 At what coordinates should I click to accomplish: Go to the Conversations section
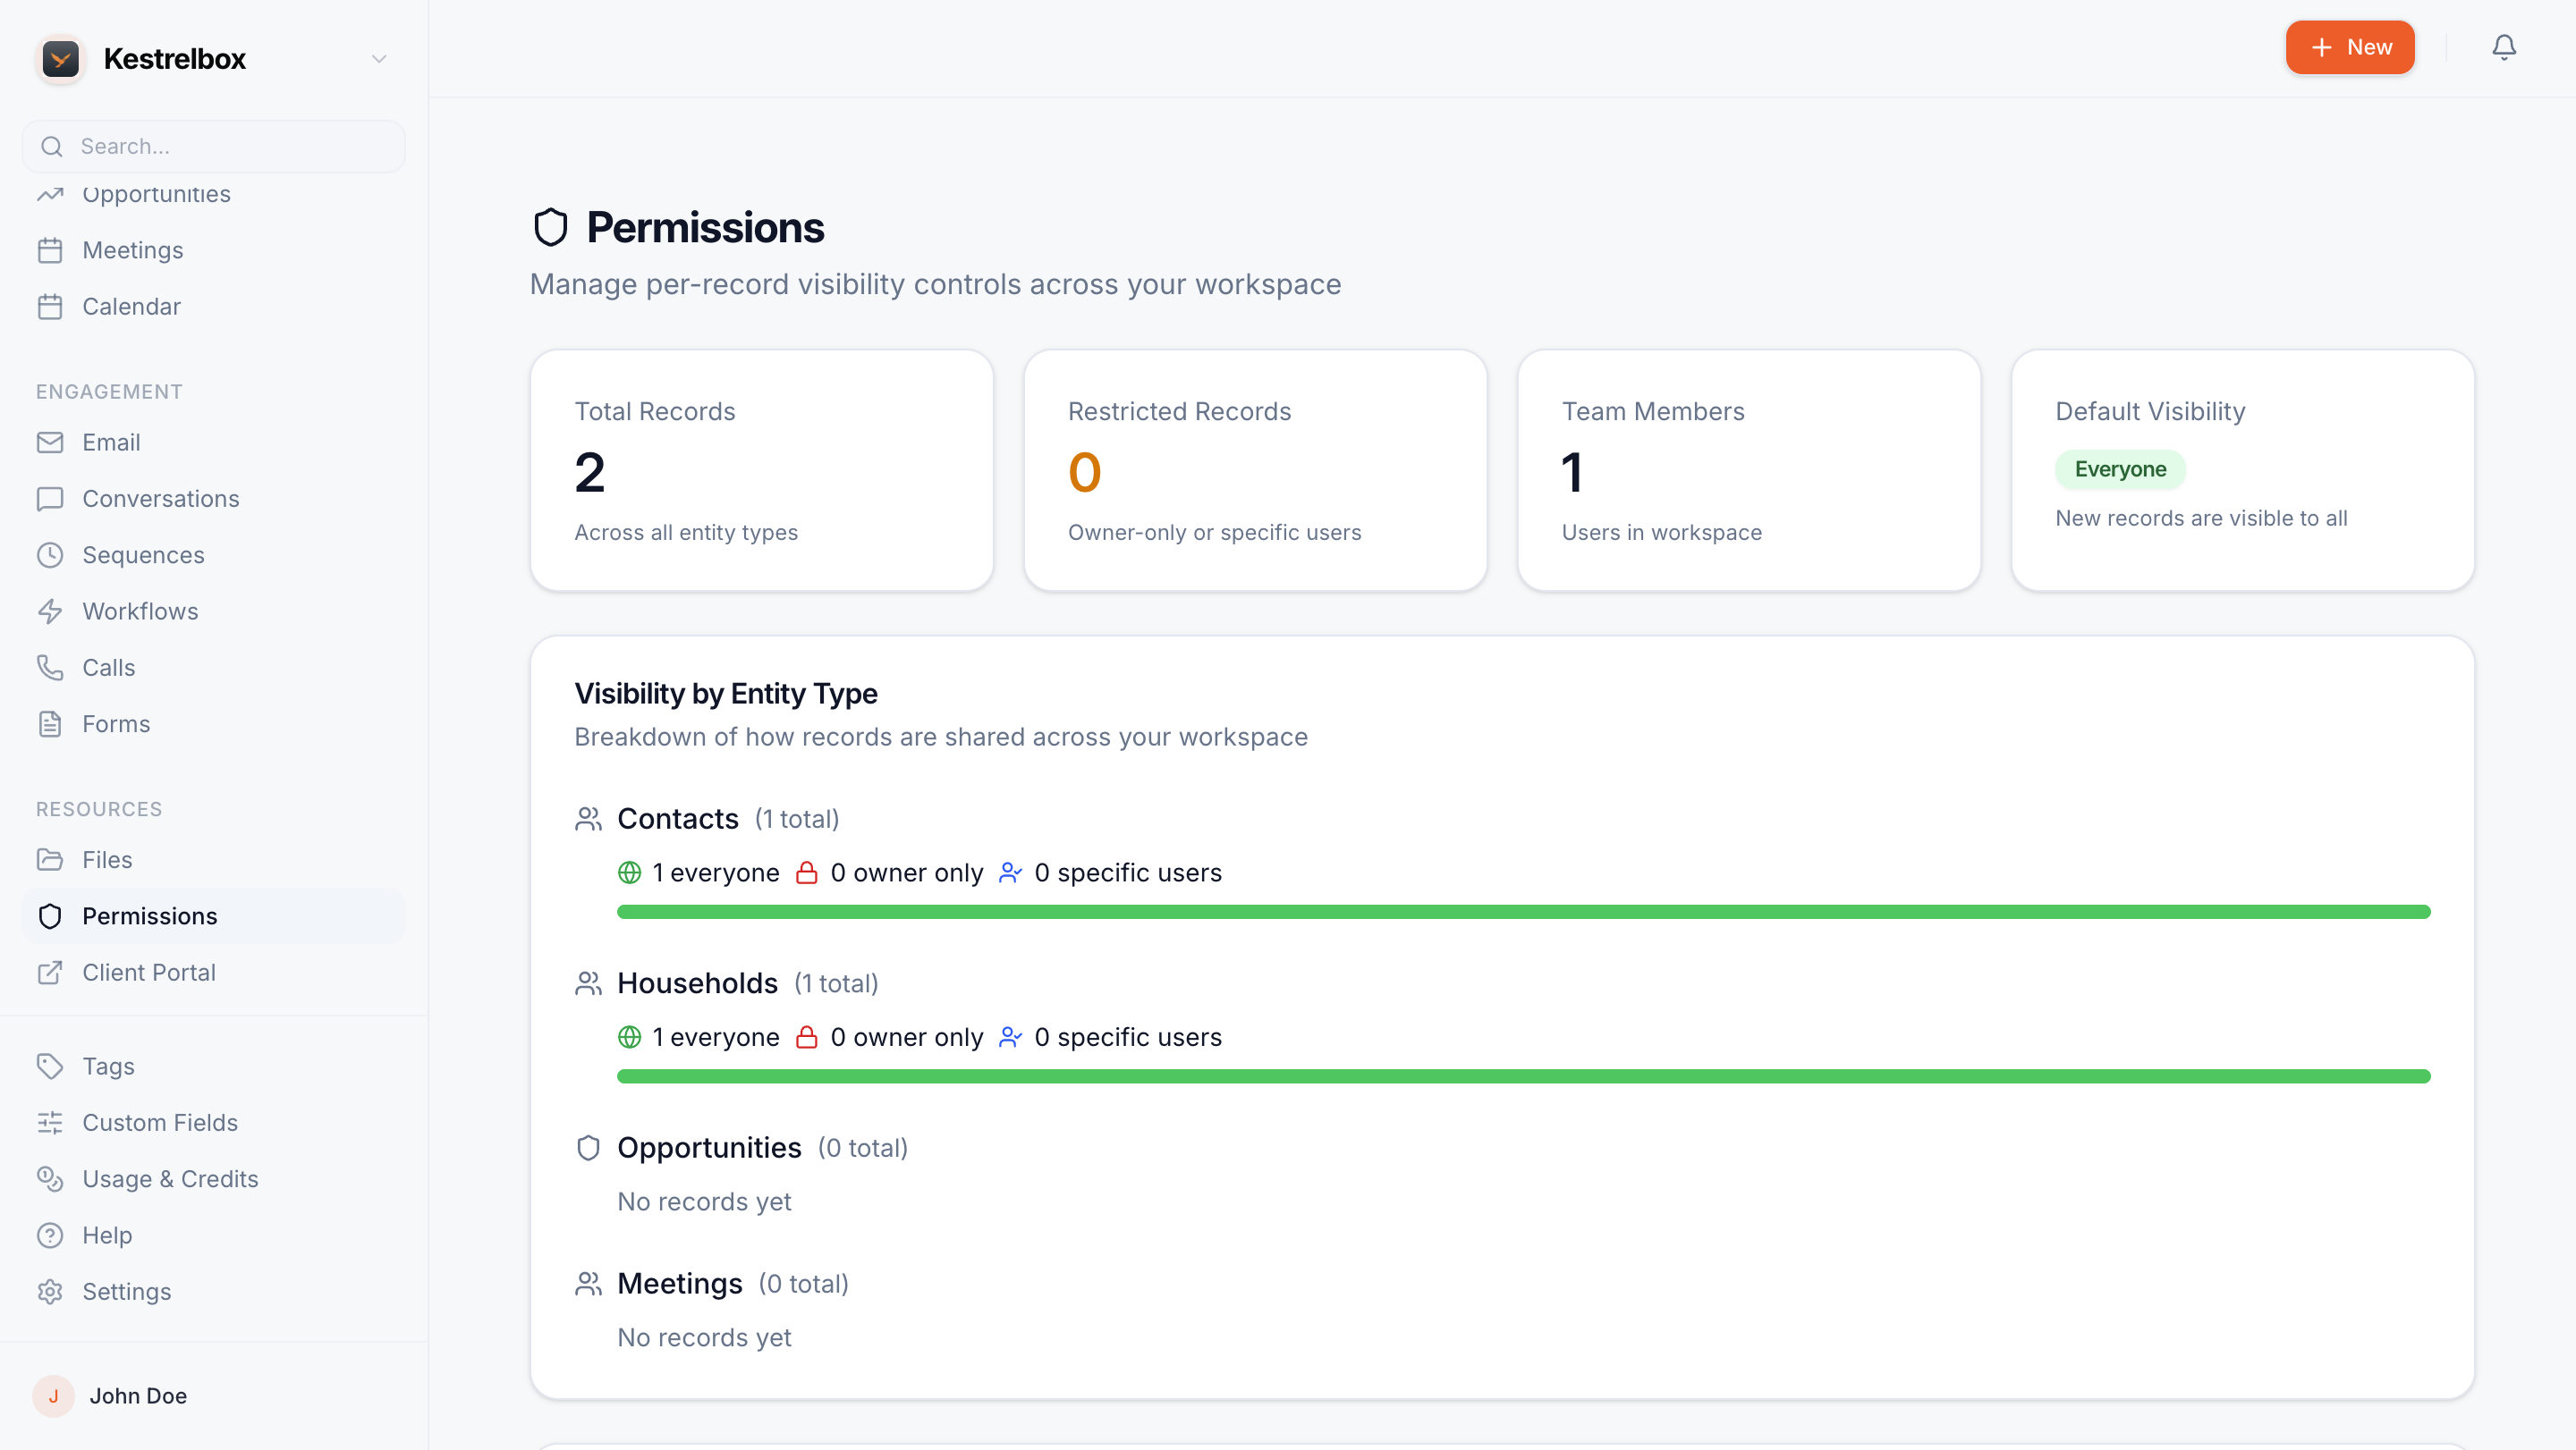click(x=160, y=499)
